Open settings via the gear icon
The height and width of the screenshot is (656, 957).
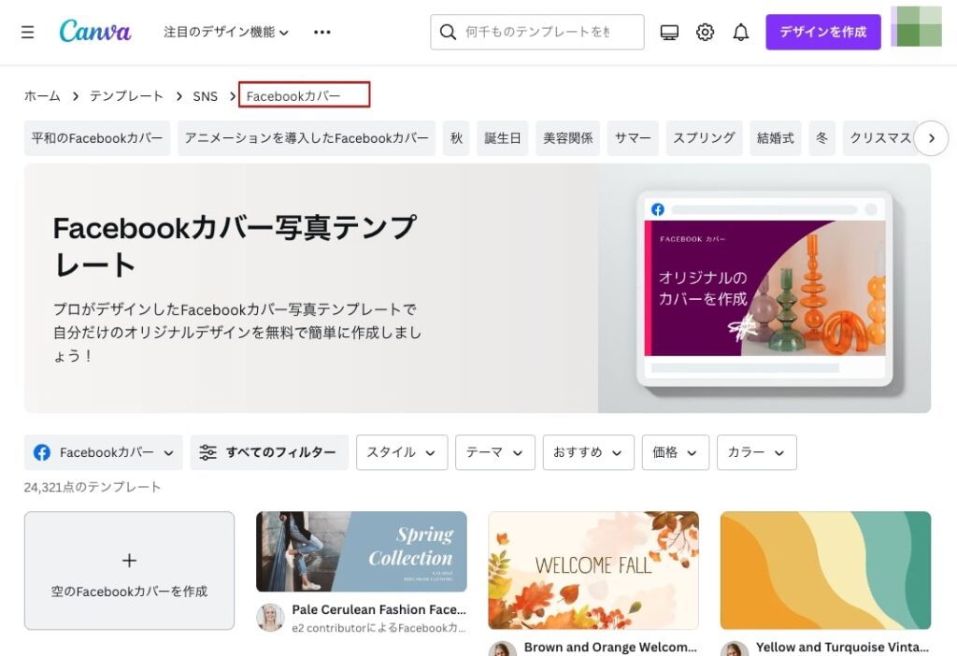tap(706, 33)
